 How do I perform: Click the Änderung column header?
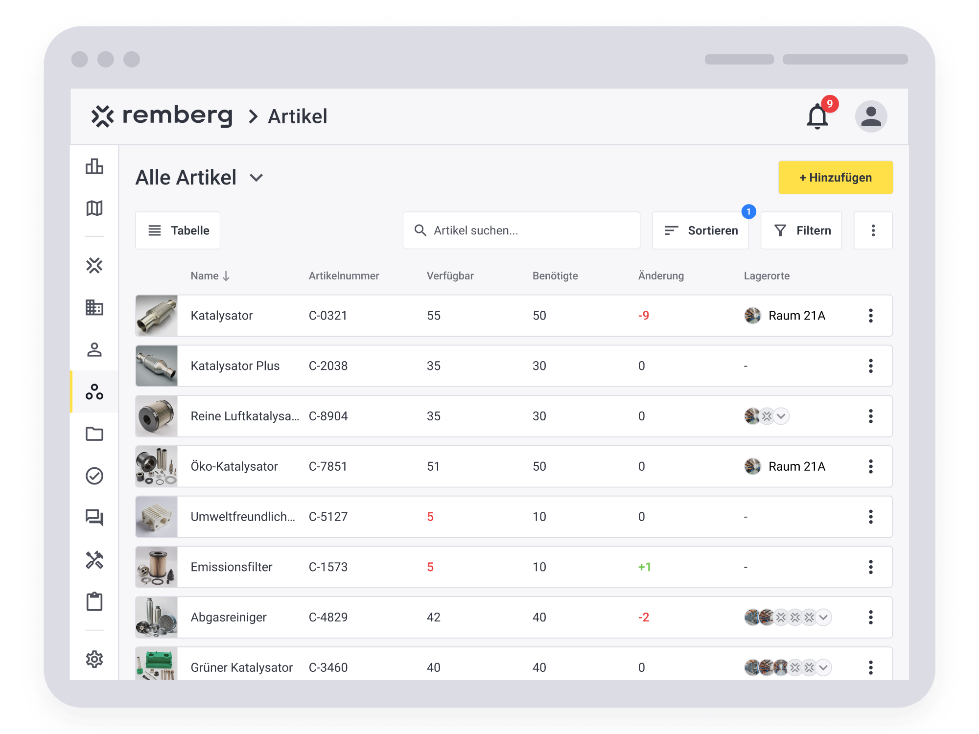pos(661,276)
